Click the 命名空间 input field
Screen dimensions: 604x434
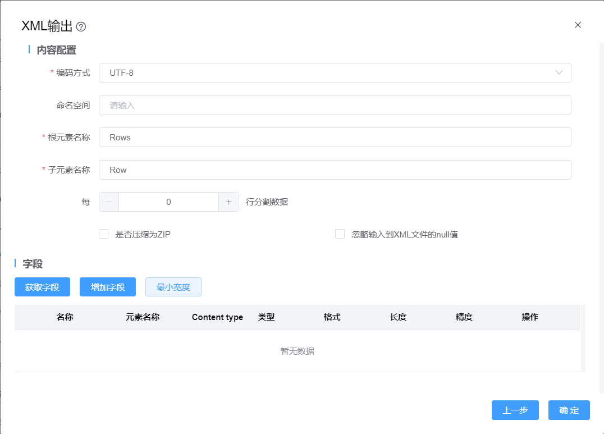pos(335,105)
